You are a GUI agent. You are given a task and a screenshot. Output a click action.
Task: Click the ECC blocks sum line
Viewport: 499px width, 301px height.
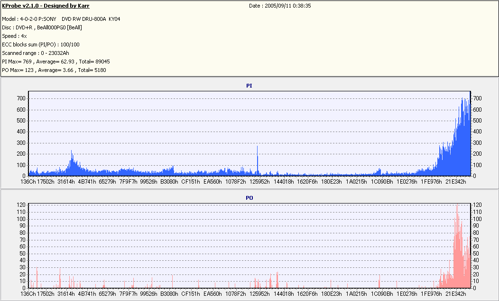click(41, 45)
